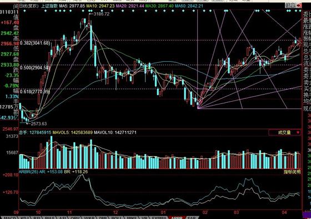Select the 0.382(3041.68) Fibonacci level label
Screen dimensions: 311x219
point(35,43)
